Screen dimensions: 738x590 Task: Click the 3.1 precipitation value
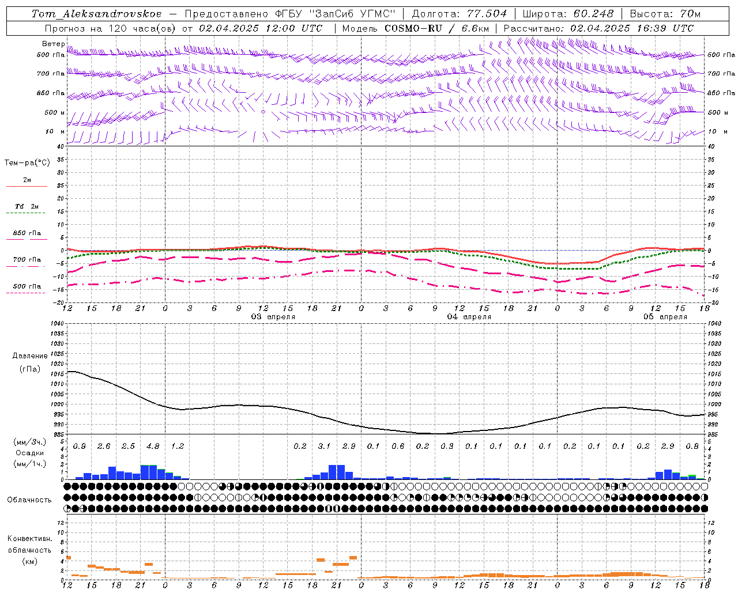coord(325,447)
